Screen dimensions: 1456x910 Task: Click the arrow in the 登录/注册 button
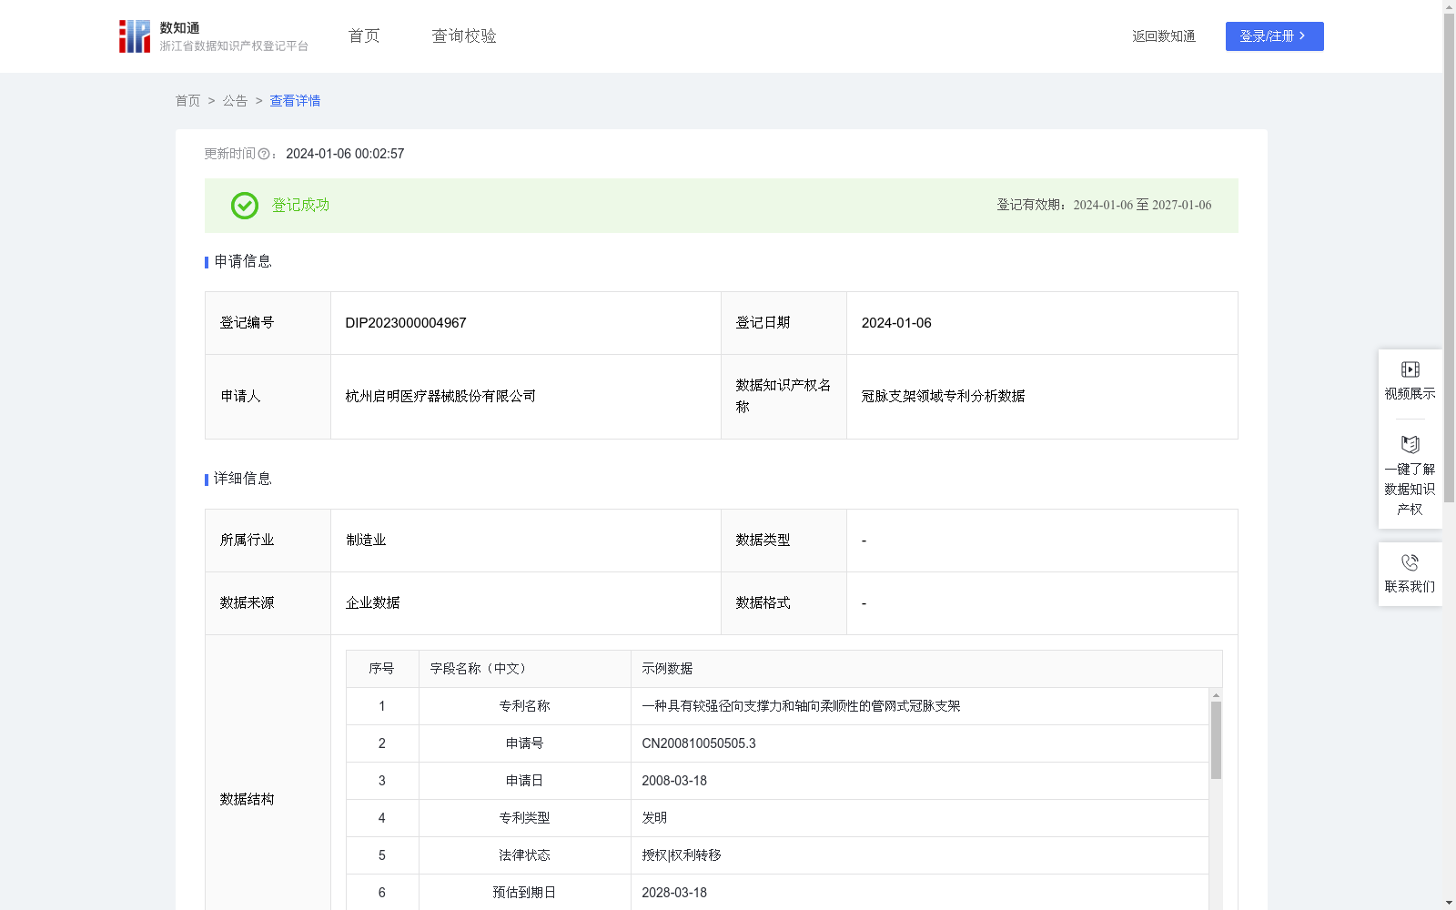coord(1302,36)
